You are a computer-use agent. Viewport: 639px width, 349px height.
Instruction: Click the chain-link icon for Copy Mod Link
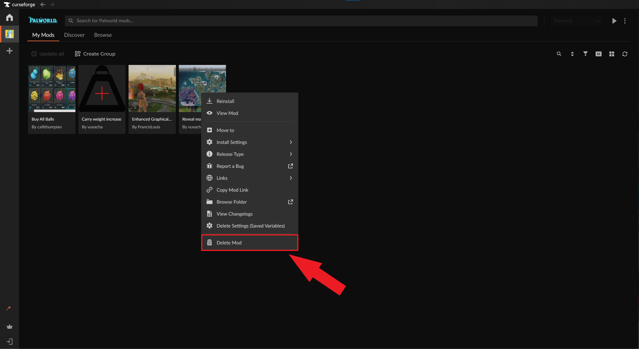[209, 190]
